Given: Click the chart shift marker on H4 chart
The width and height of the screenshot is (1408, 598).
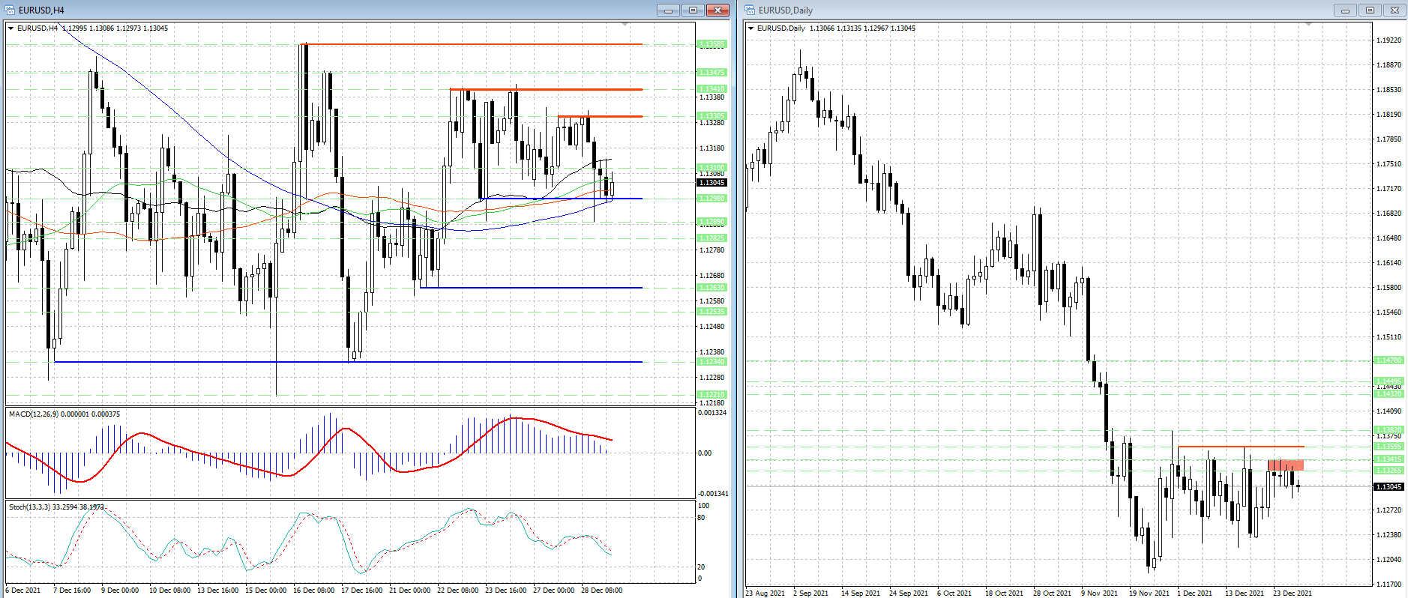Looking at the screenshot, I should pos(625,25).
